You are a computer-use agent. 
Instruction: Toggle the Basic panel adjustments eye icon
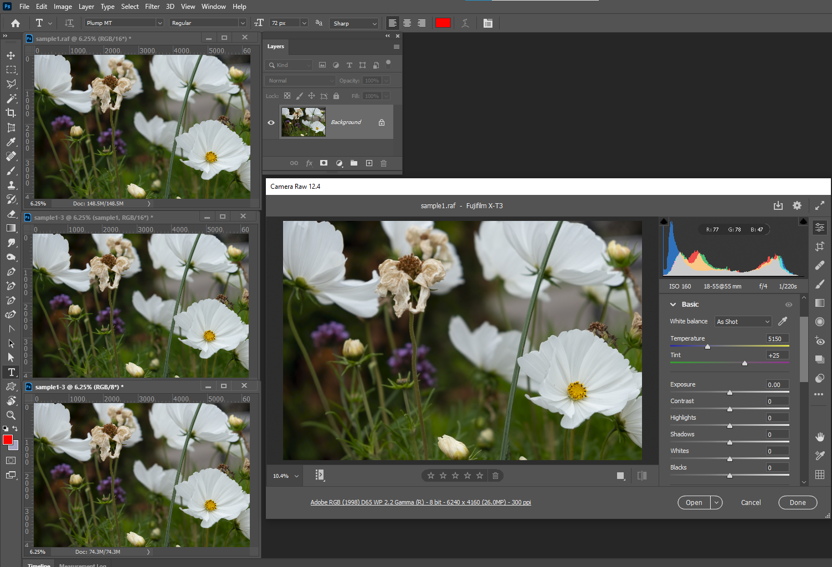pos(788,304)
